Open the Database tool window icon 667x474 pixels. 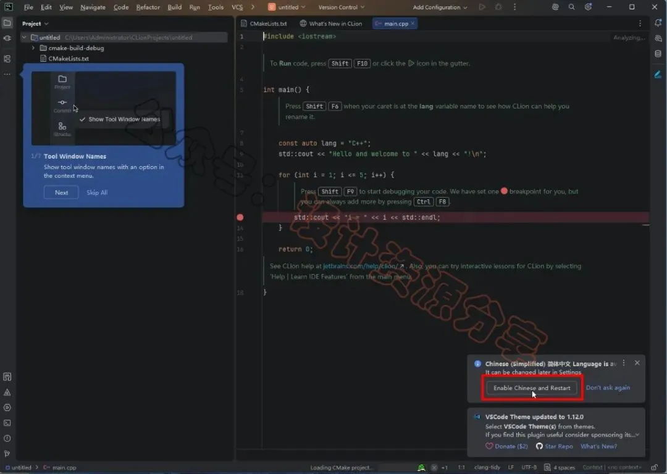pyautogui.click(x=658, y=54)
